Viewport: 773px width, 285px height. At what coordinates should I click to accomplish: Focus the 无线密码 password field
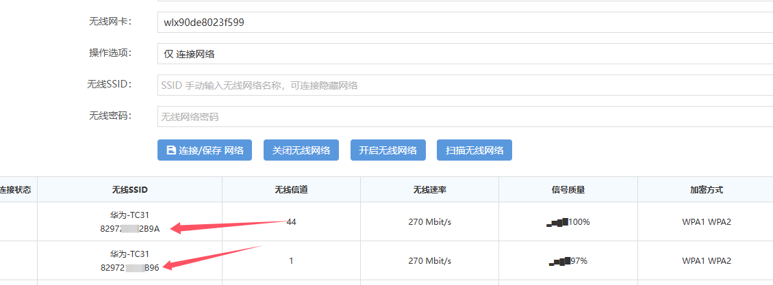coord(465,117)
